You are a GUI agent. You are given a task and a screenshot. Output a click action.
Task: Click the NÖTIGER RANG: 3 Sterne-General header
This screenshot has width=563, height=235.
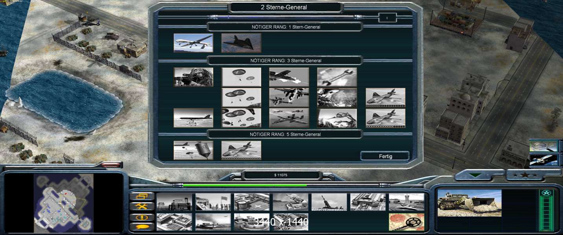tap(284, 60)
